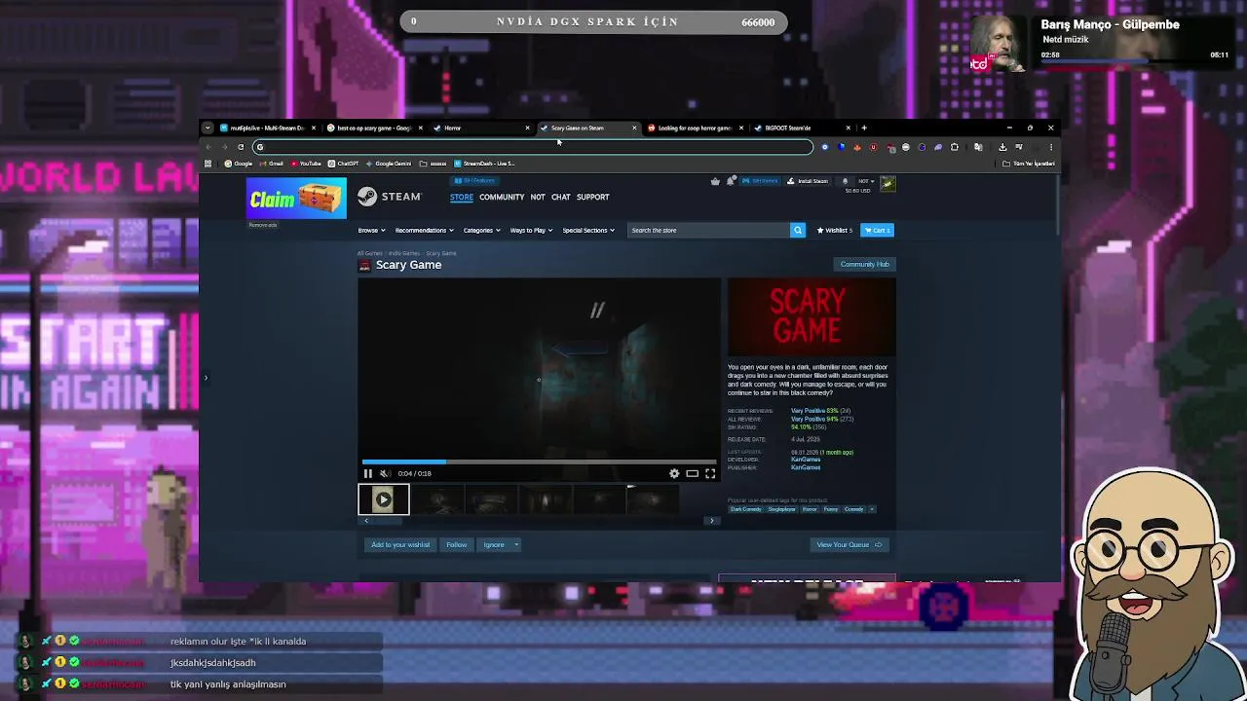Viewport: 1247px width, 701px height.
Task: Click the Horror tag on store page
Action: coord(810,509)
